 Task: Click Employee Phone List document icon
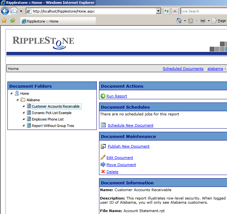coord(29,119)
